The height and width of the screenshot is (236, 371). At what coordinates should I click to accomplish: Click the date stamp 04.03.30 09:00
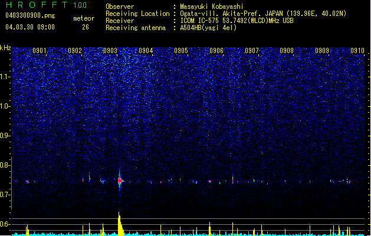30,27
